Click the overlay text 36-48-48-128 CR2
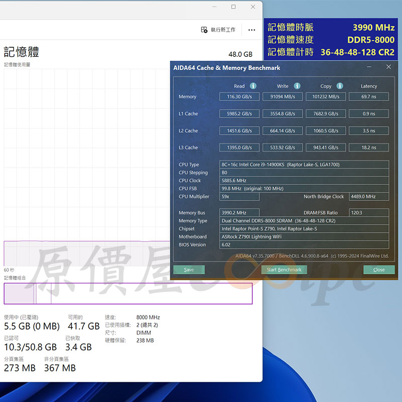The height and width of the screenshot is (402, 402). [357, 52]
